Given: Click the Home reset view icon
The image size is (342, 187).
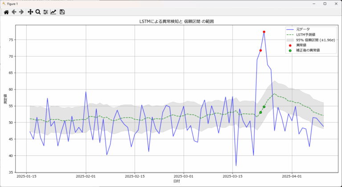Looking at the screenshot, I should point(6,12).
